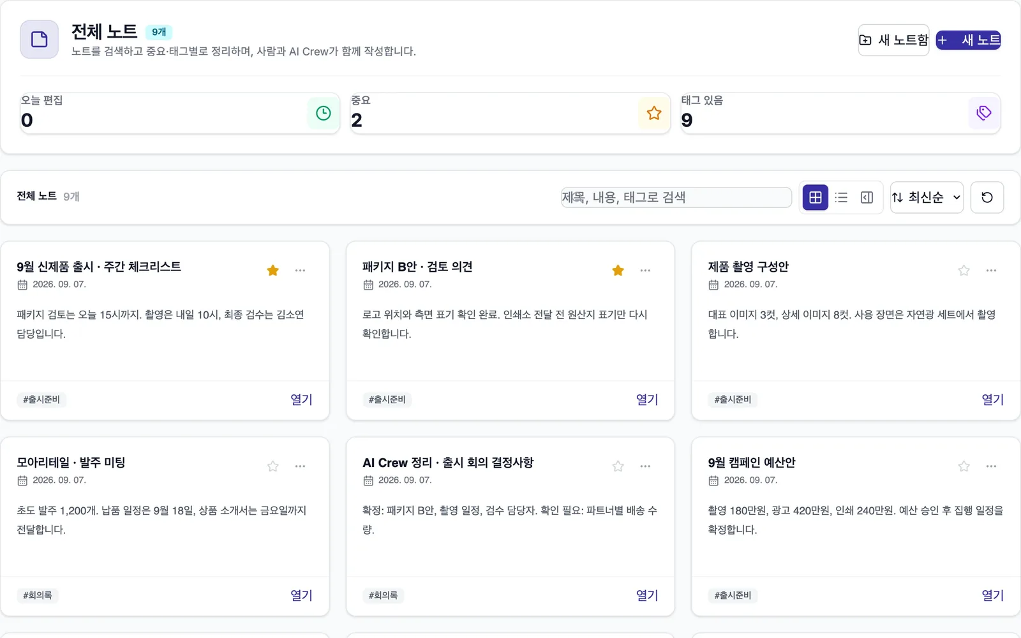Open more options for 제품 촬영 구성안 note
The width and height of the screenshot is (1021, 638).
pyautogui.click(x=991, y=271)
